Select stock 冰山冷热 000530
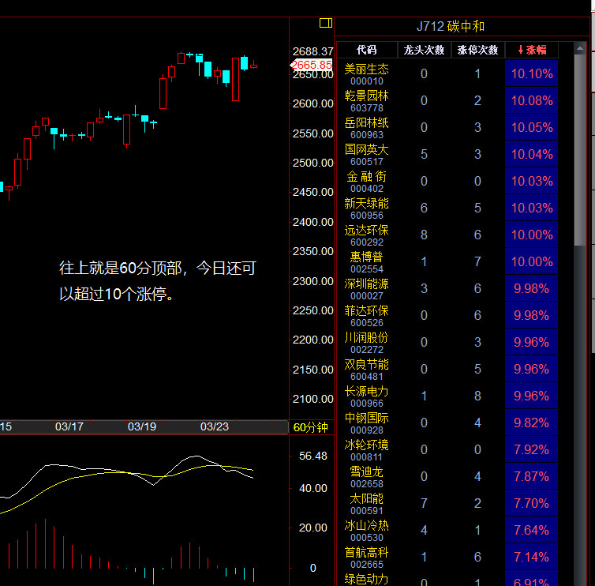 [367, 530]
